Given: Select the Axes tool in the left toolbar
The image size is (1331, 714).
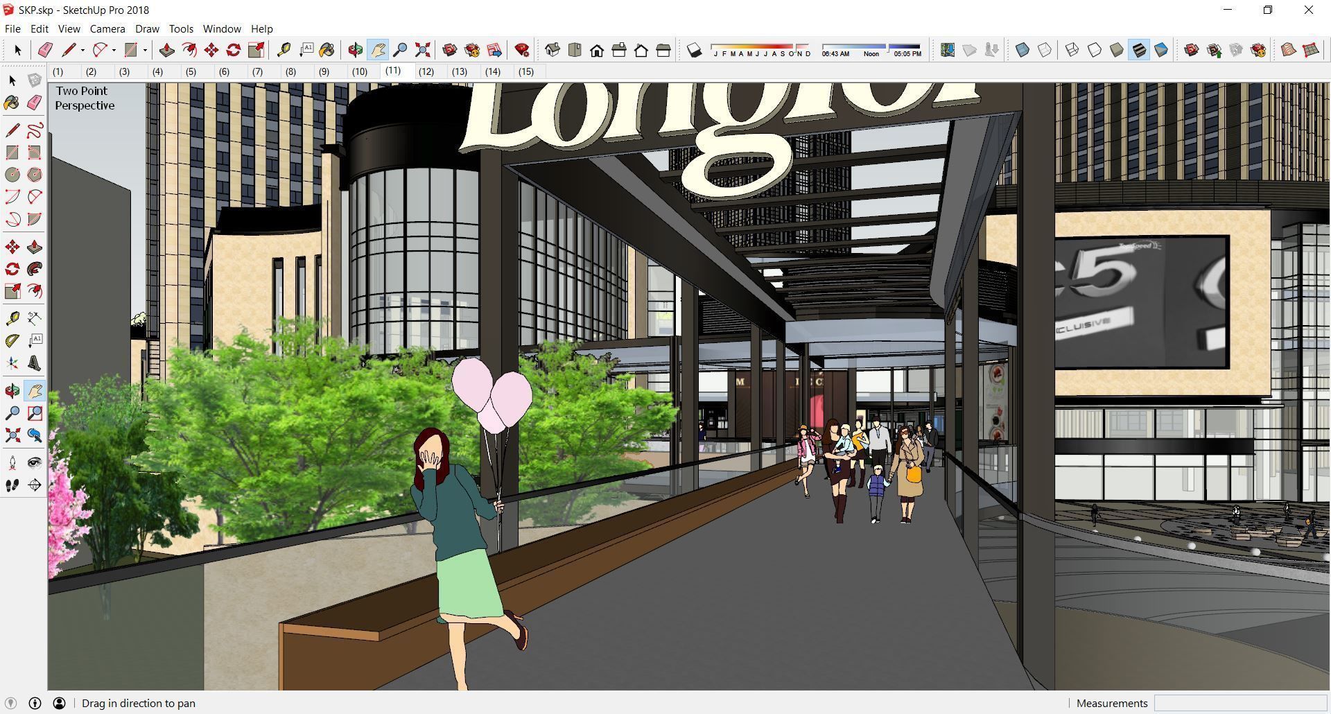Looking at the screenshot, I should coord(12,363).
